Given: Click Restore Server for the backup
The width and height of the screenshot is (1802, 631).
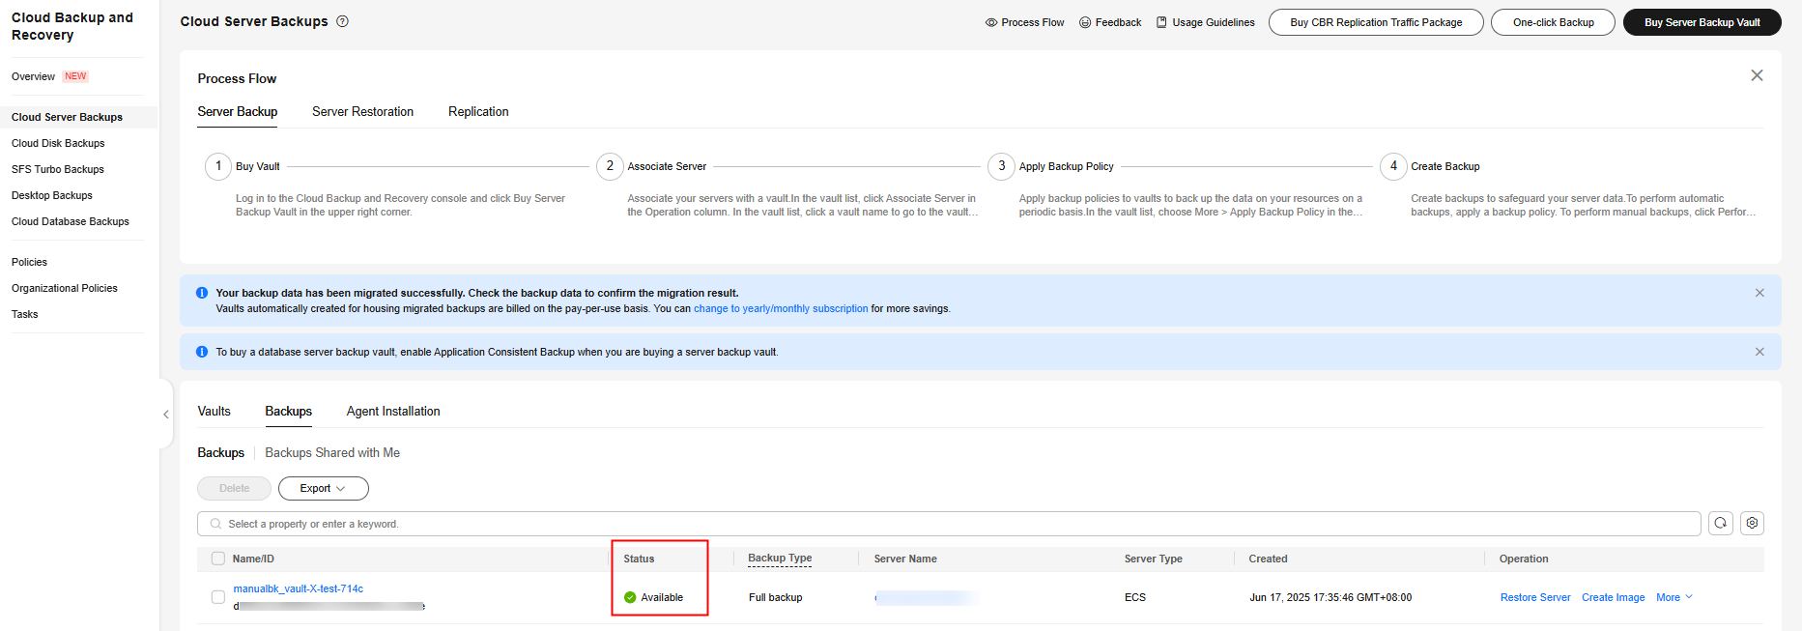Looking at the screenshot, I should click(1535, 597).
